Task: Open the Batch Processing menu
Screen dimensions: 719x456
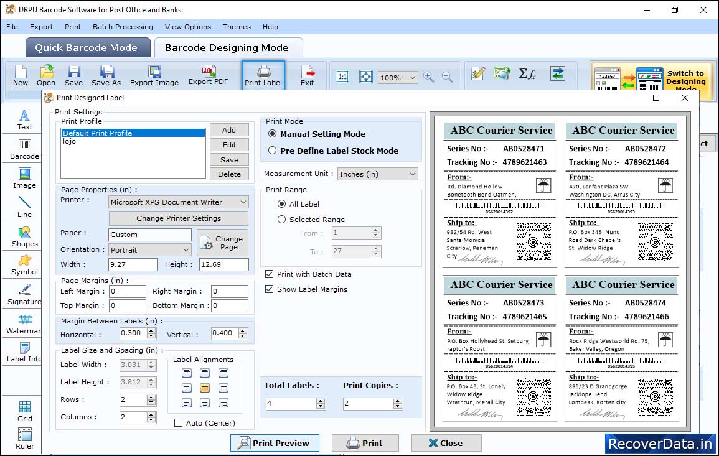Action: (123, 27)
